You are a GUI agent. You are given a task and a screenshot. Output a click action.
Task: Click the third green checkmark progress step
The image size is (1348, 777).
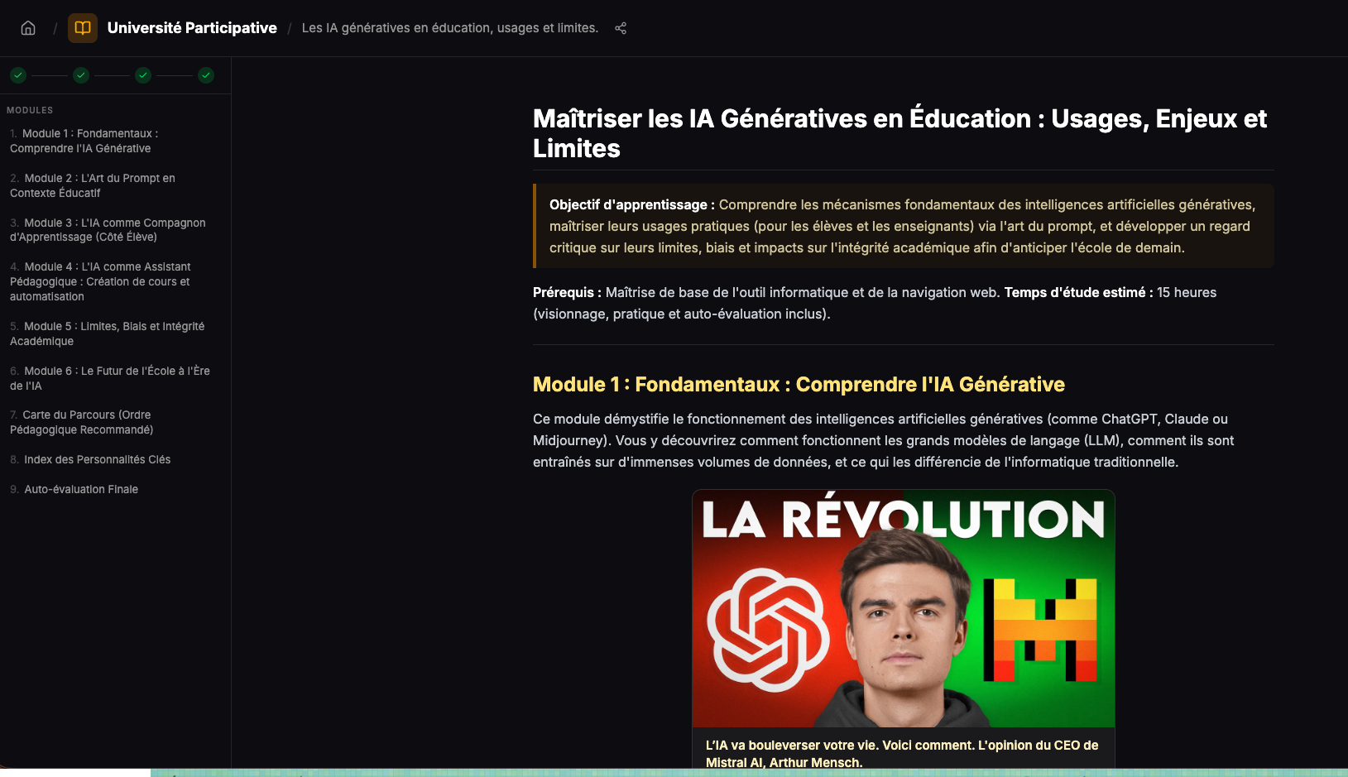click(x=143, y=75)
